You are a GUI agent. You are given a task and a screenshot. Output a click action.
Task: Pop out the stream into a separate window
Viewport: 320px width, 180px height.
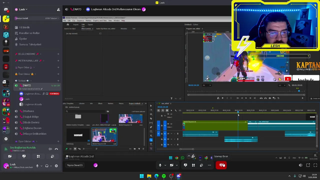pyautogui.click(x=308, y=165)
